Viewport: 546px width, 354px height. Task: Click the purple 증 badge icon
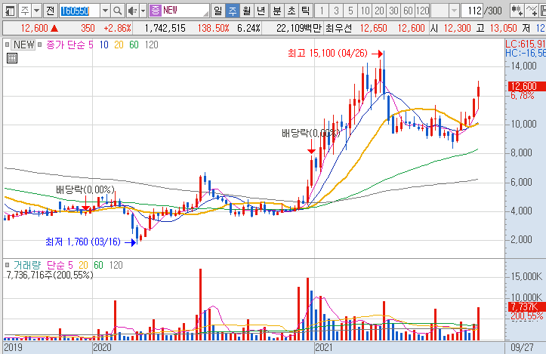(x=156, y=11)
